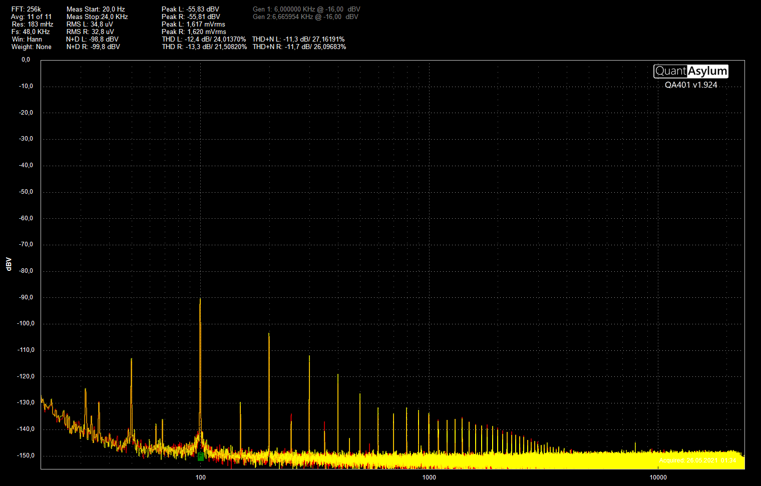Select the '-40,0' Y-axis label
Viewport: 761px width, 486px height.
26,165
